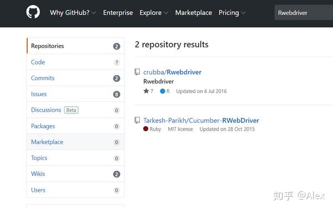
Task: Click the Beta label next to Discussions
Action: point(71,110)
